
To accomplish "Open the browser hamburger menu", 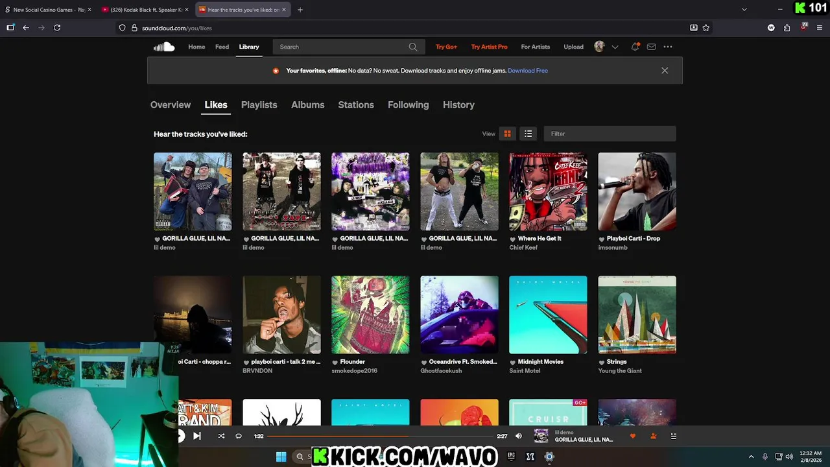I will point(820,28).
